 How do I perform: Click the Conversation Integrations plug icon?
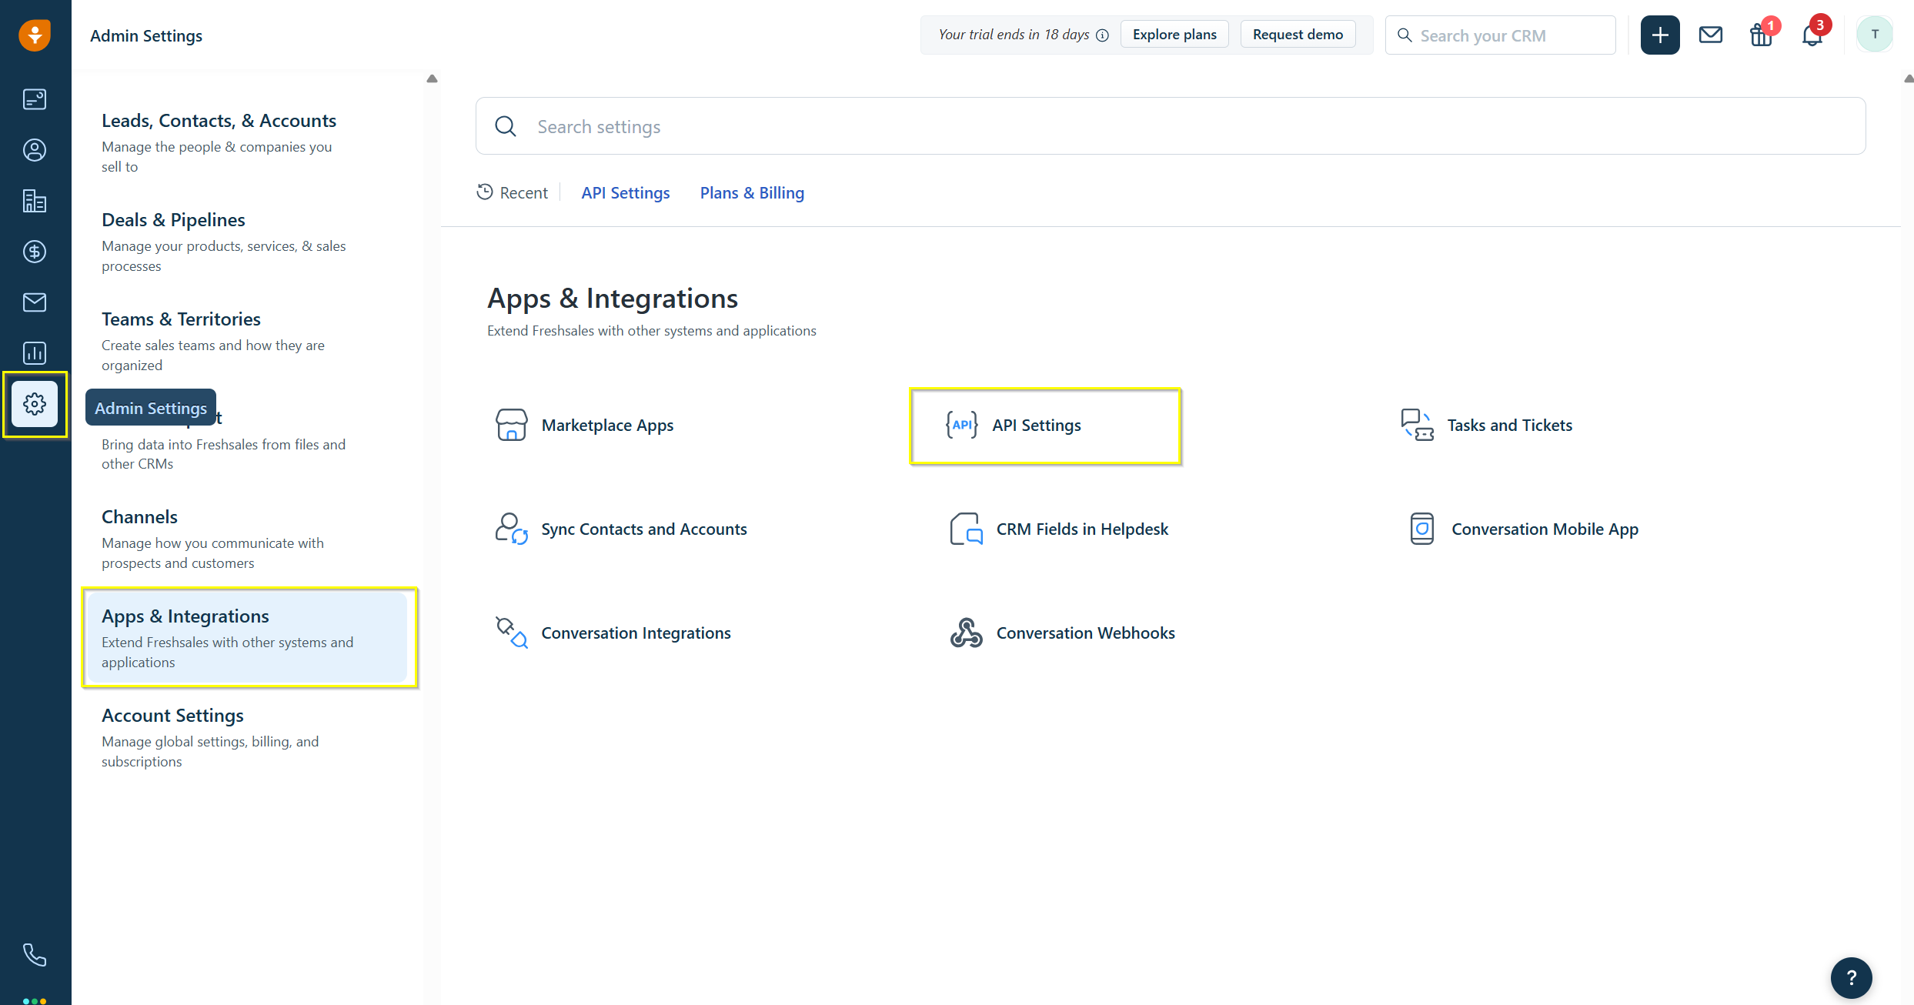tap(511, 633)
